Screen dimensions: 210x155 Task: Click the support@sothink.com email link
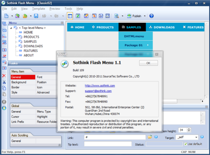[98, 91]
